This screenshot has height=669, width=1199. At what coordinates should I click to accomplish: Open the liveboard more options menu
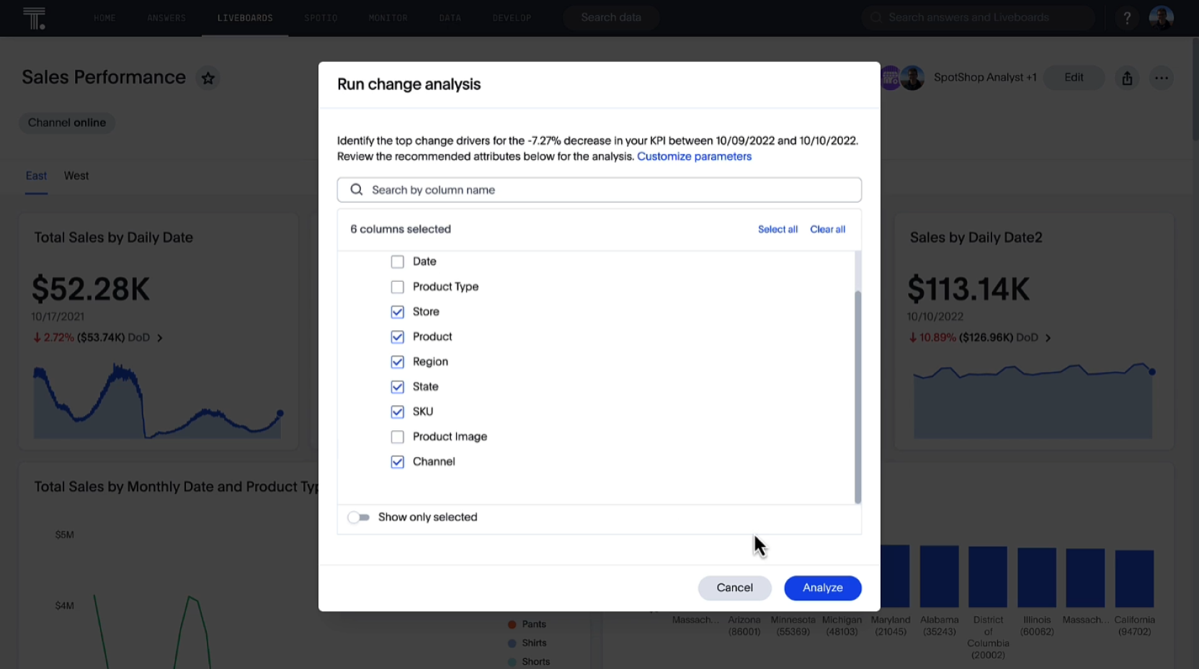pyautogui.click(x=1161, y=78)
